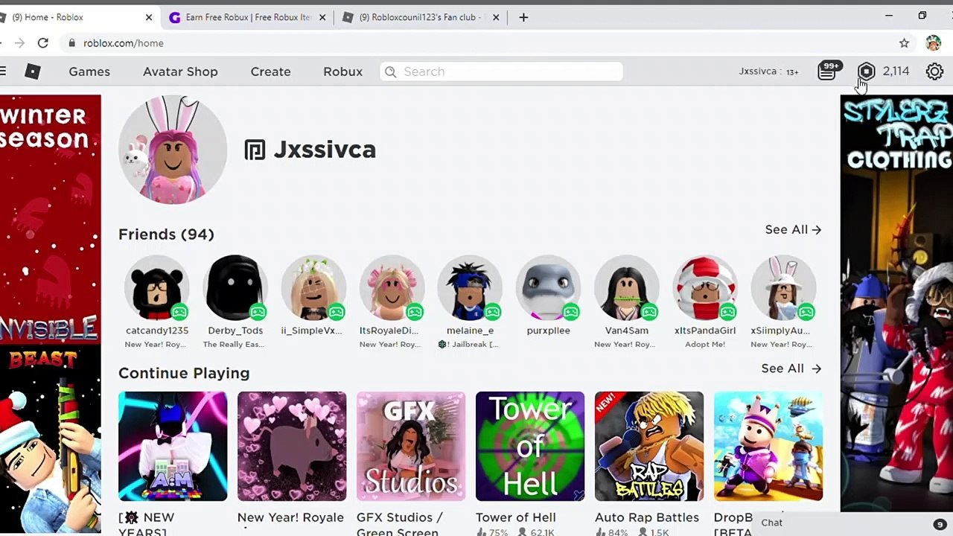Click See All for Friends
The height and width of the screenshot is (536, 953).
793,229
